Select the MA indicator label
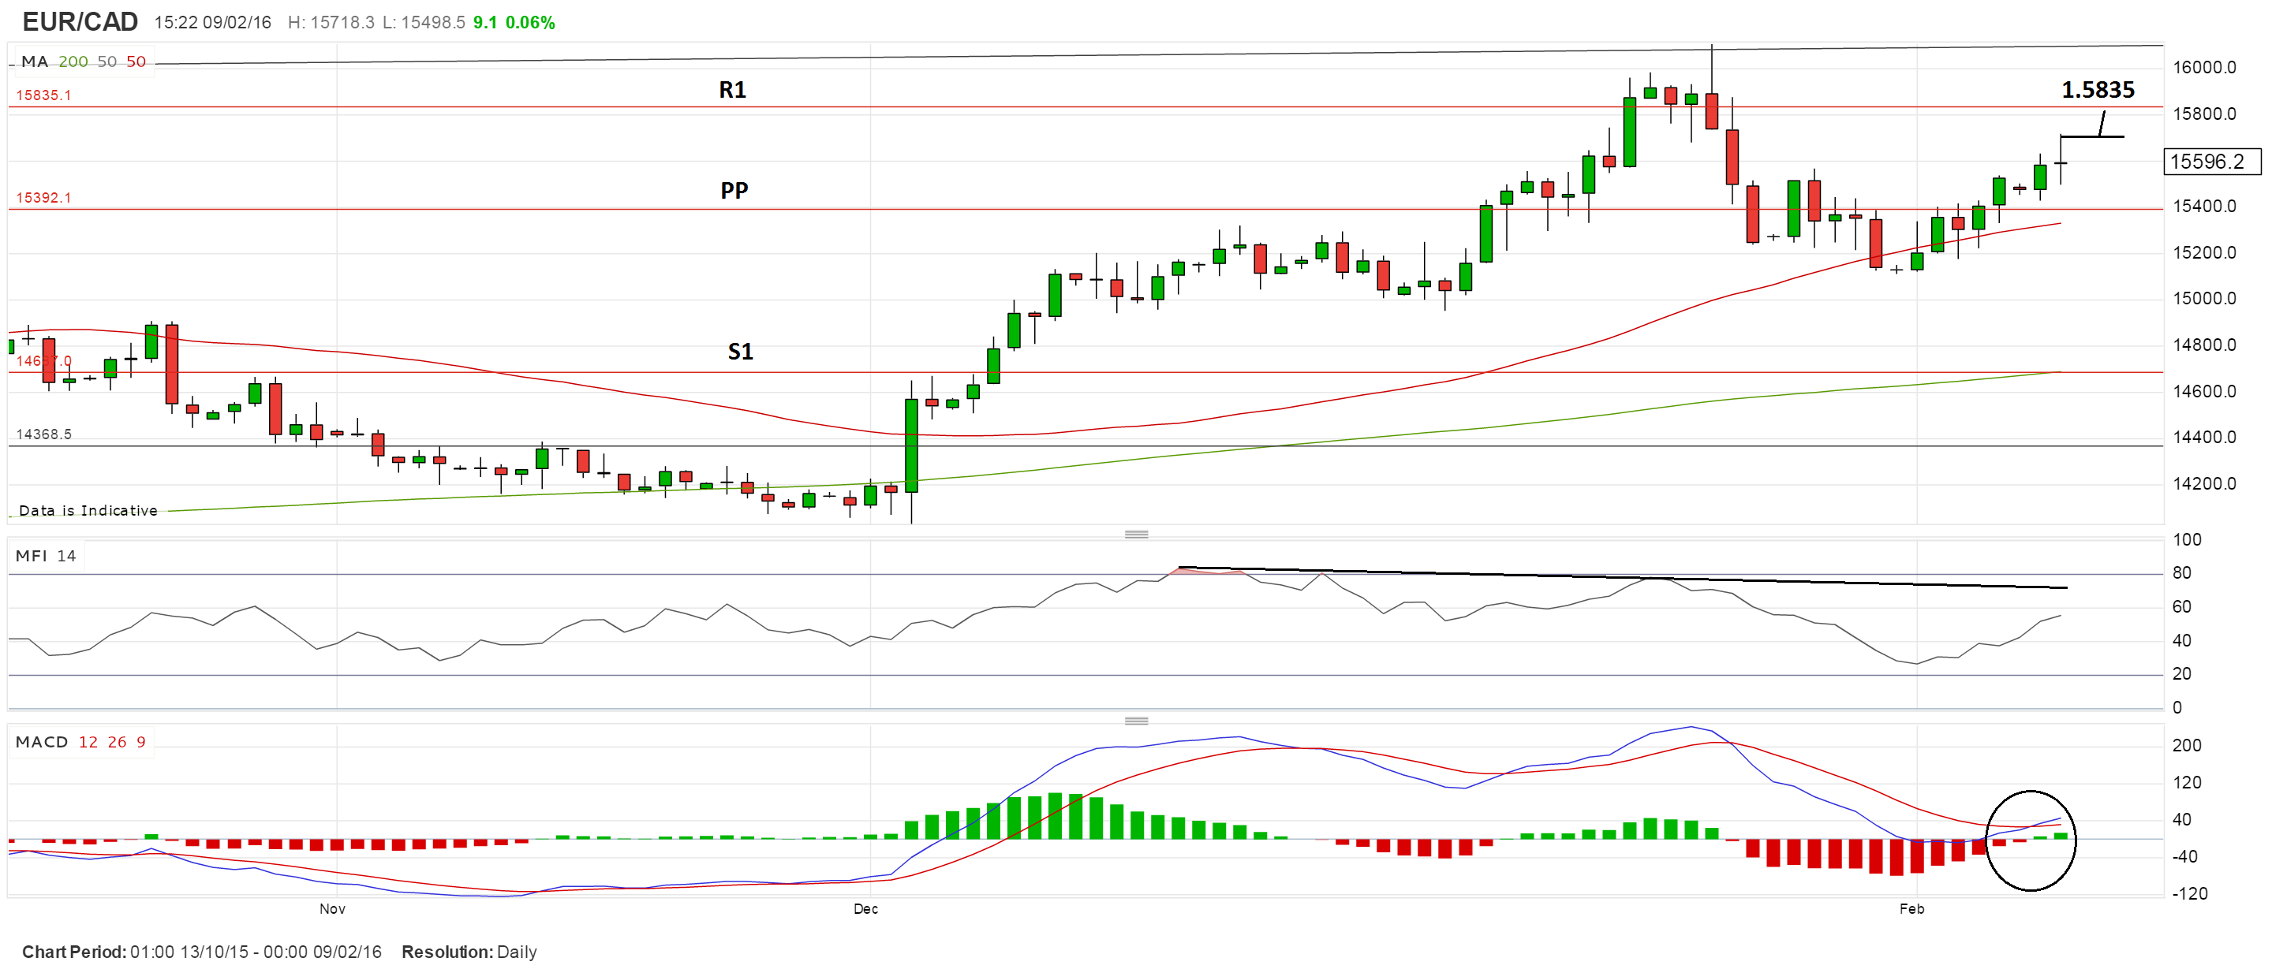 (35, 61)
